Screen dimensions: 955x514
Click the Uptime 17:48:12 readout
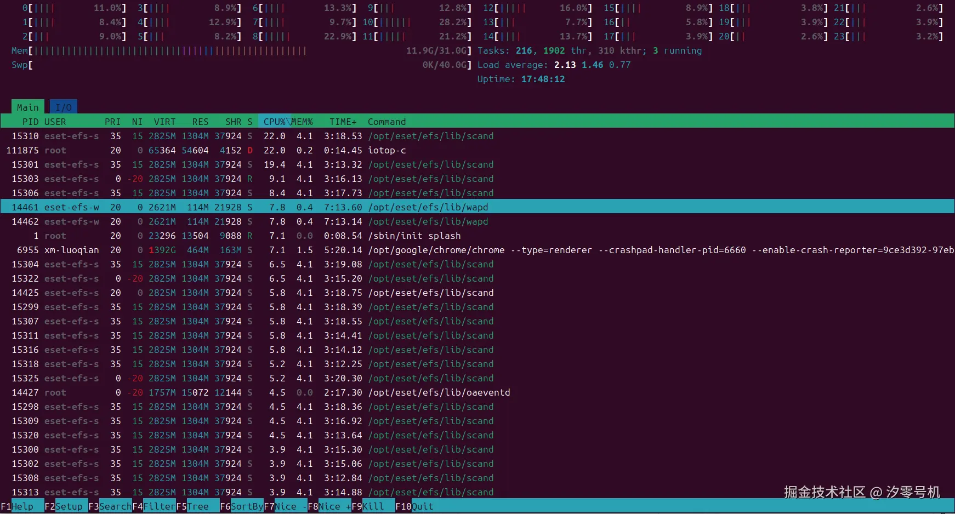521,79
